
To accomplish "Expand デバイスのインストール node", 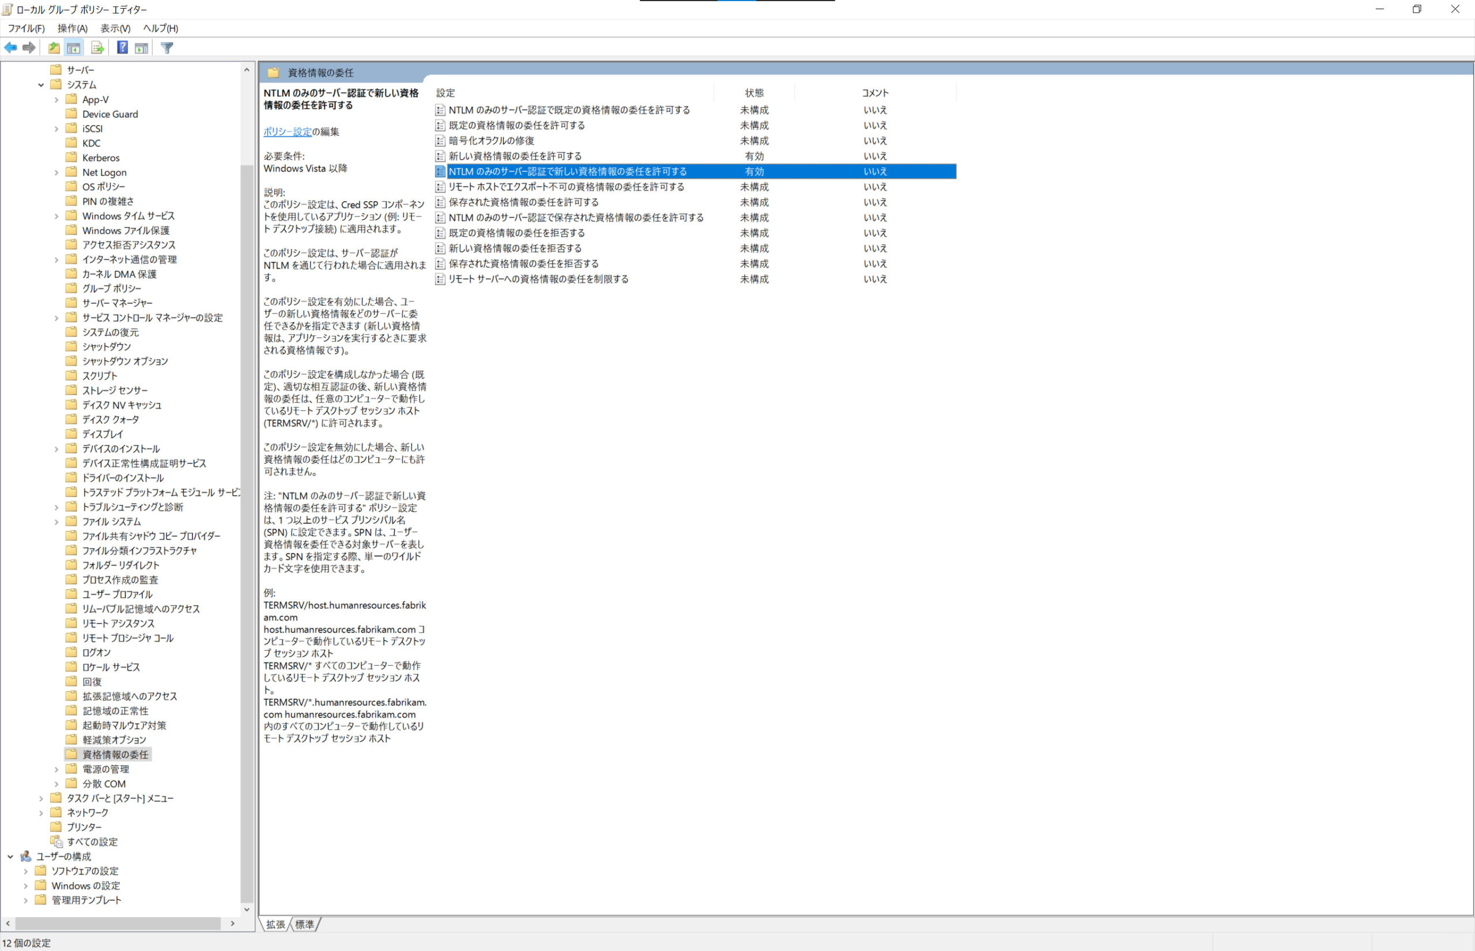I will tap(56, 449).
